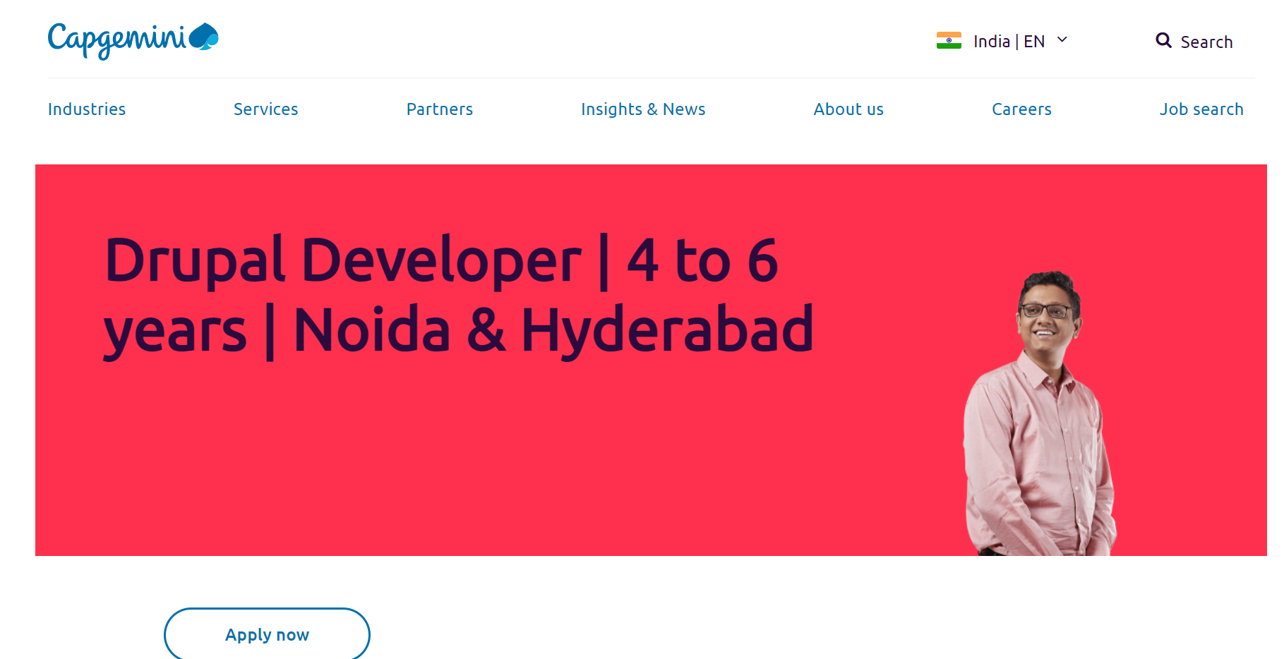Viewport: 1284px width, 659px height.
Task: Click the man's photo in banner
Action: (1040, 413)
